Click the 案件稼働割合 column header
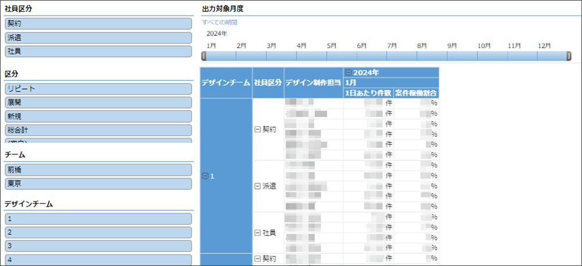 click(417, 94)
